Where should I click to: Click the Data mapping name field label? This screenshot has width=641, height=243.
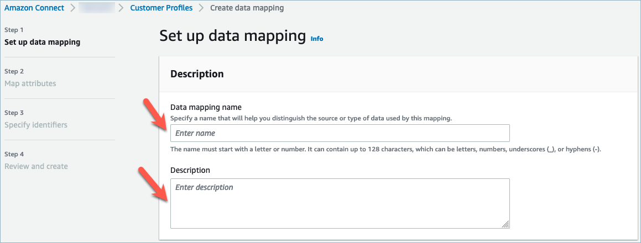click(x=206, y=107)
